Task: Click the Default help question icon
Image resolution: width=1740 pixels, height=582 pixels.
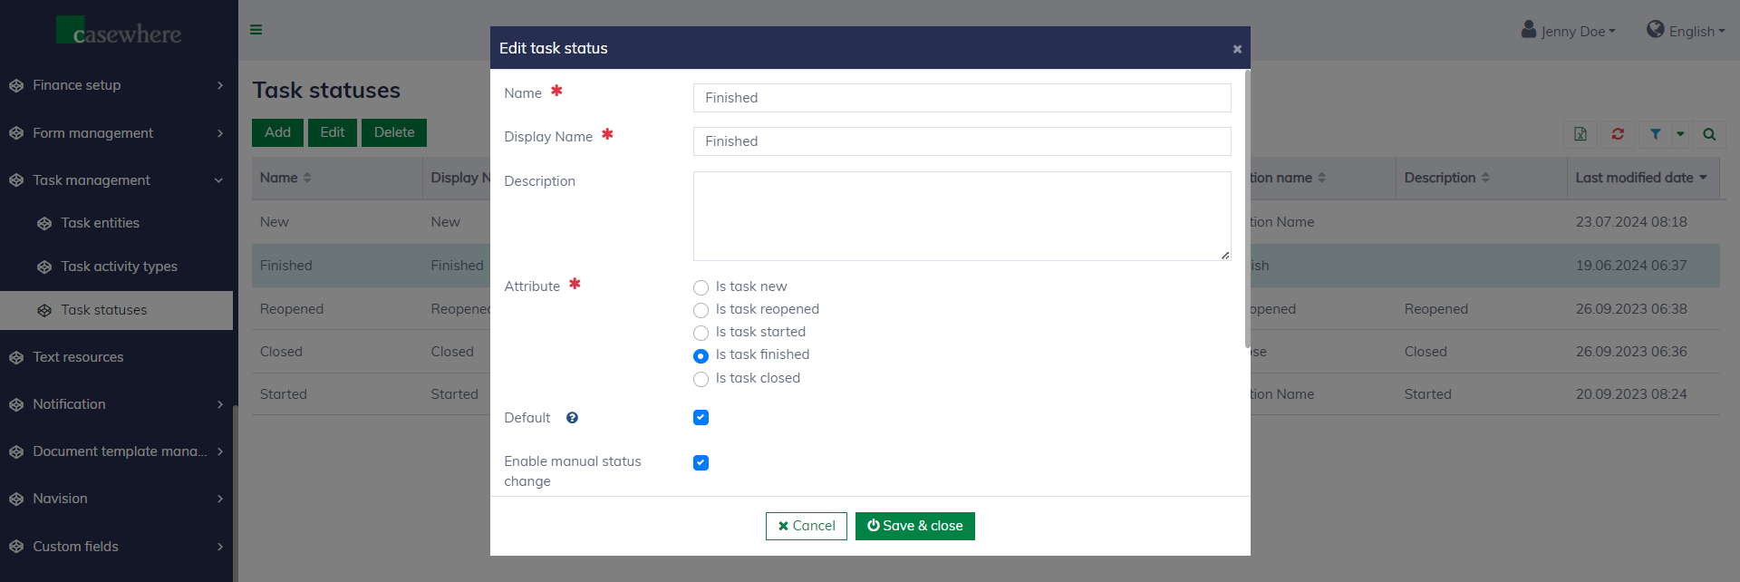Action: (572, 418)
